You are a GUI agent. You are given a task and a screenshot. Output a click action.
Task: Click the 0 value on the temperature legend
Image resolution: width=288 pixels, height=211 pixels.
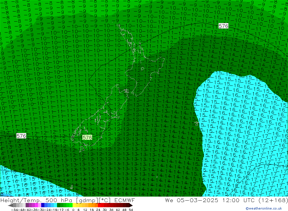[x=73, y=210]
